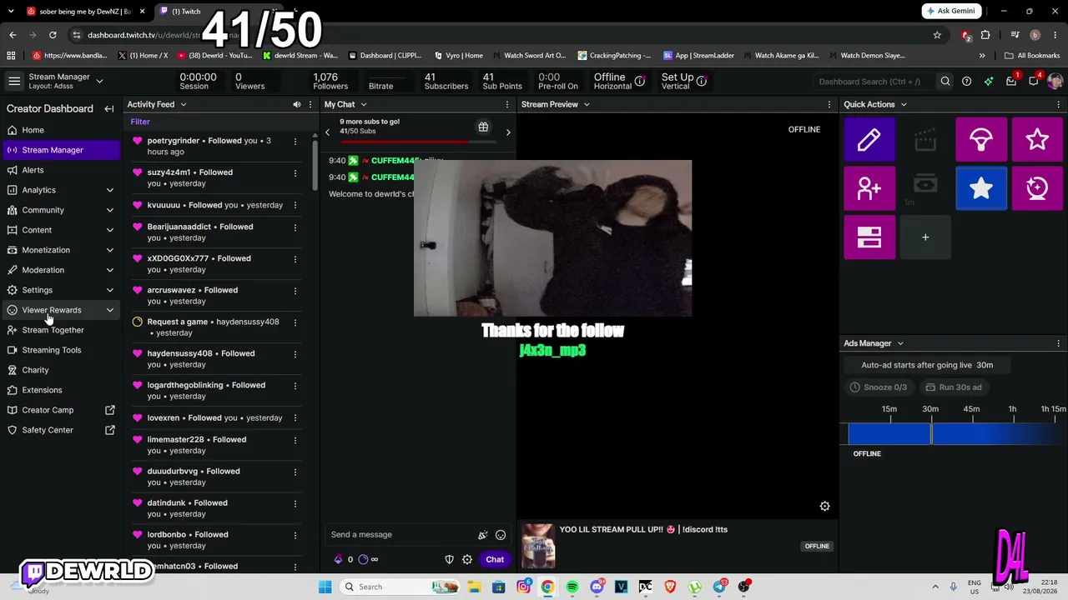Screen dimensions: 1068x600
Task: Click the add-person quick action tile
Action: pos(869,188)
